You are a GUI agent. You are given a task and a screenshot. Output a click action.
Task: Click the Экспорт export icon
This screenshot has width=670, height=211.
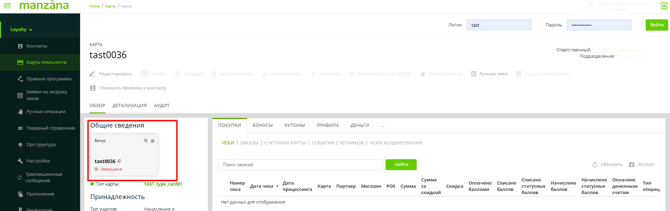[x=632, y=165]
